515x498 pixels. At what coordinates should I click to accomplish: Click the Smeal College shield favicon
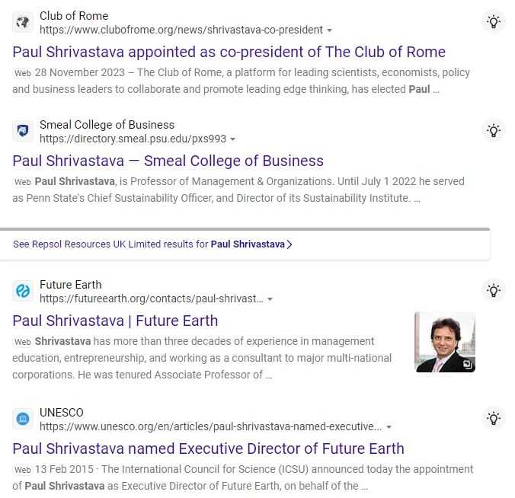point(23,131)
